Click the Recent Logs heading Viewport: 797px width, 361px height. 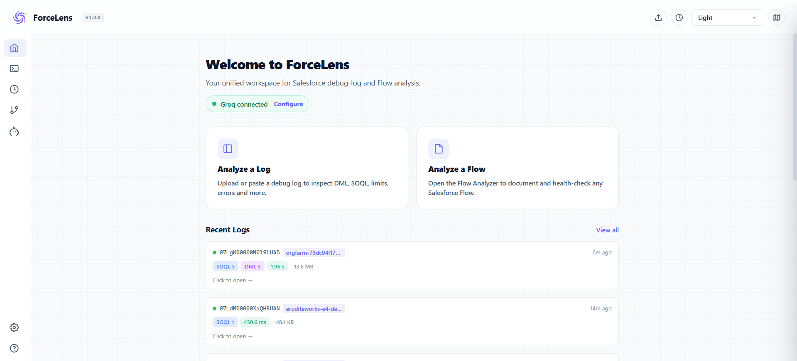pyautogui.click(x=228, y=230)
